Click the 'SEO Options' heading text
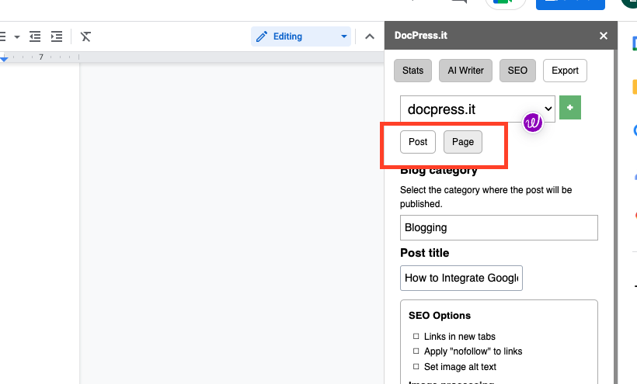The image size is (637, 384). click(439, 316)
